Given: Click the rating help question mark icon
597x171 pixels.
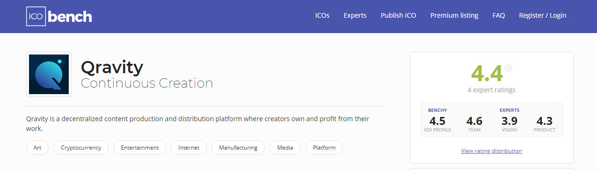Looking at the screenshot, I should [x=509, y=68].
